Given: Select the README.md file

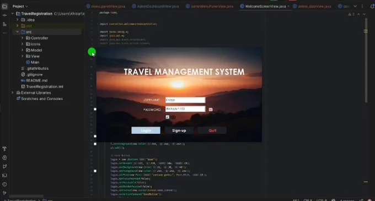Looking at the screenshot, I should click(x=34, y=80).
